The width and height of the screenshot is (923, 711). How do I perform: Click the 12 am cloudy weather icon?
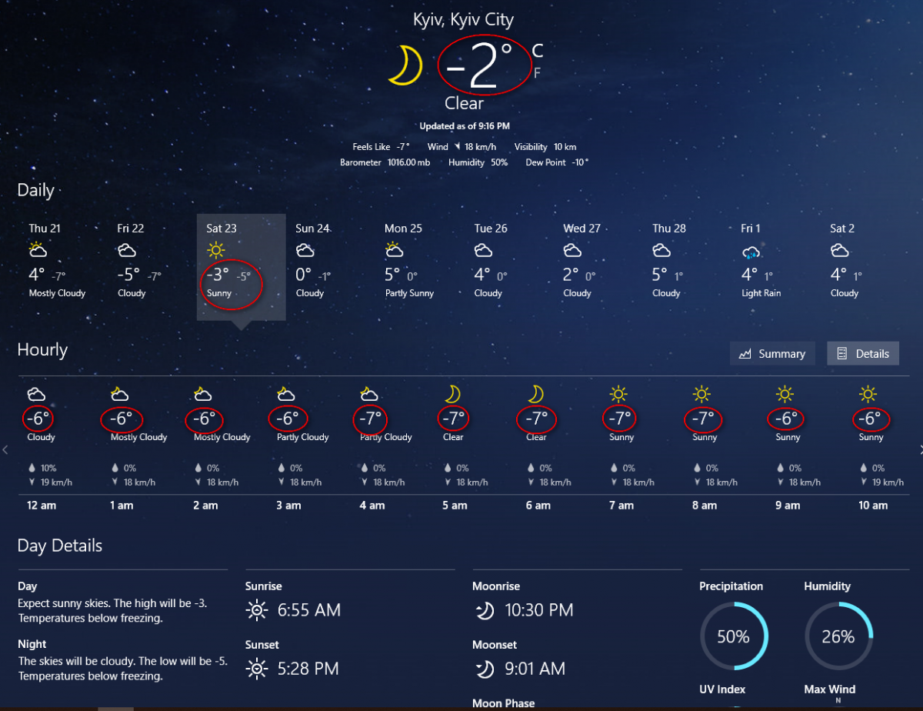pos(35,395)
